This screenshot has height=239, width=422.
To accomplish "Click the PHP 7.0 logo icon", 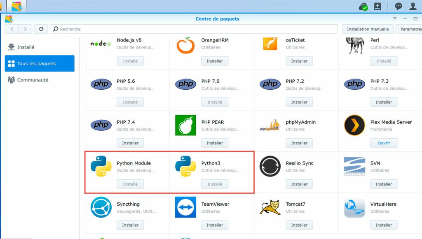I will click(x=185, y=84).
